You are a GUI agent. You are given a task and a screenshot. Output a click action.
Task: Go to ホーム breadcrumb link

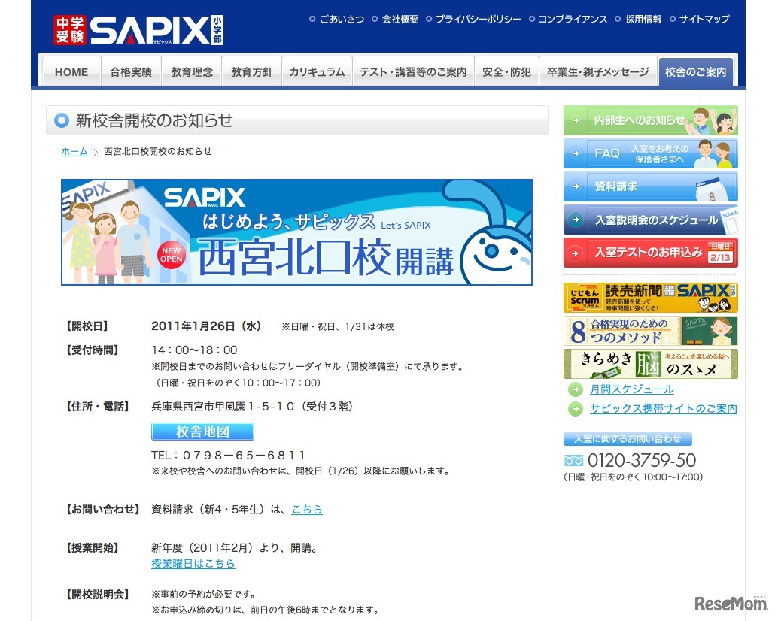pyautogui.click(x=74, y=152)
